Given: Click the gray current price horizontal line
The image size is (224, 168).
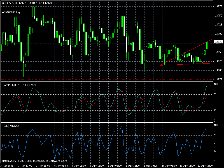Looking at the screenshot, I should coord(107,42).
